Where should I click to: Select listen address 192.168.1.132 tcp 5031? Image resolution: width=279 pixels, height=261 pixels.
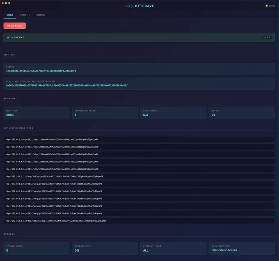tap(139, 176)
